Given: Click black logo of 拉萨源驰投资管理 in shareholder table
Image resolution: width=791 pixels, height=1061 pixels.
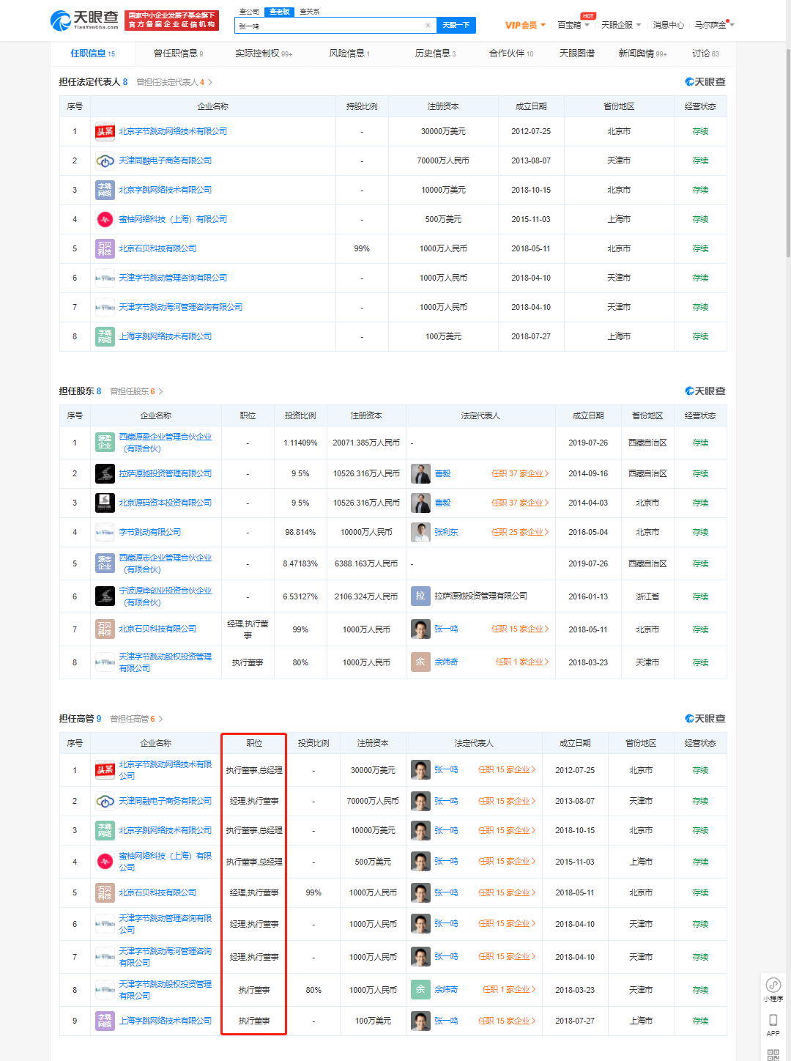Looking at the screenshot, I should point(105,473).
